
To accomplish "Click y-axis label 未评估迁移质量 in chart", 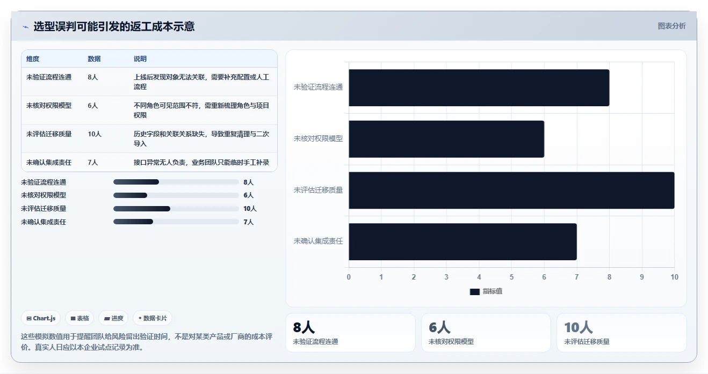I will point(318,190).
